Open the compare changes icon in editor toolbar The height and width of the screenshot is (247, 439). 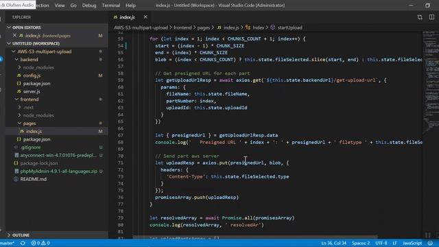pos(420,17)
